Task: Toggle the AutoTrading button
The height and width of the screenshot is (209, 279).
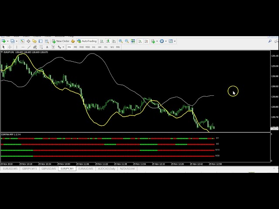Action: tap(86, 41)
